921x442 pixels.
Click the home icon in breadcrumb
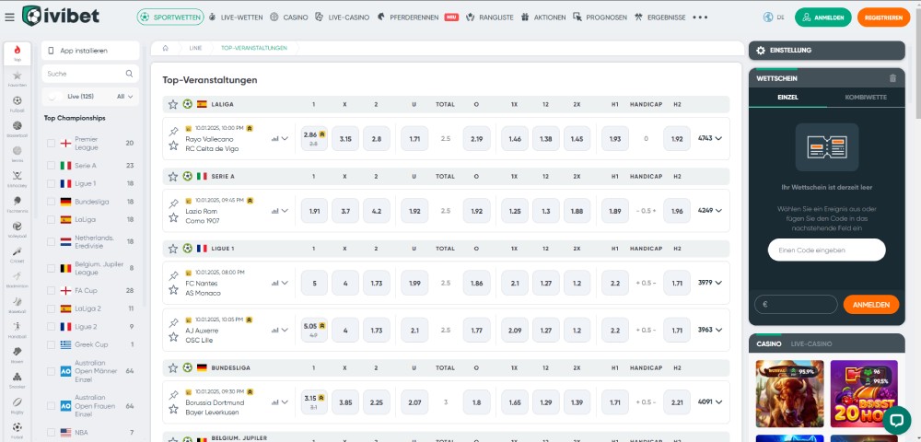click(x=165, y=47)
